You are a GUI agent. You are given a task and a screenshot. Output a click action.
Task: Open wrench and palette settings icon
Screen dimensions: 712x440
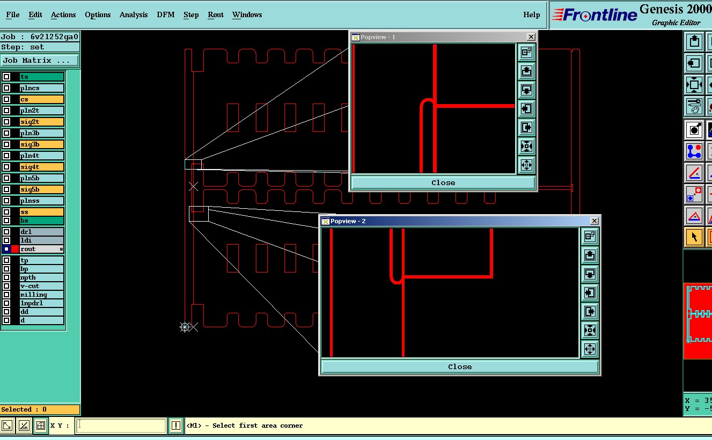694,106
